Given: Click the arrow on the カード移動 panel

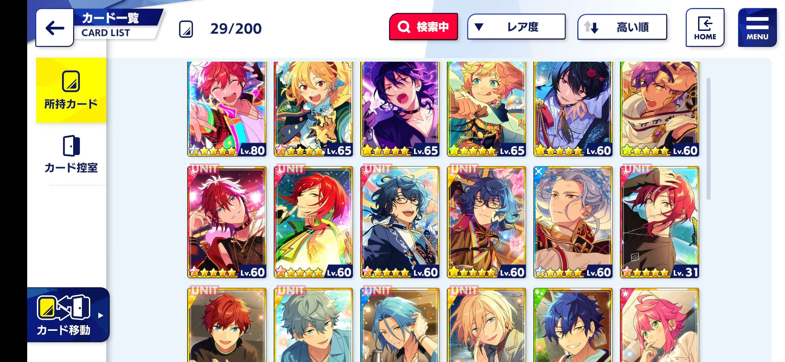Looking at the screenshot, I should (100, 315).
